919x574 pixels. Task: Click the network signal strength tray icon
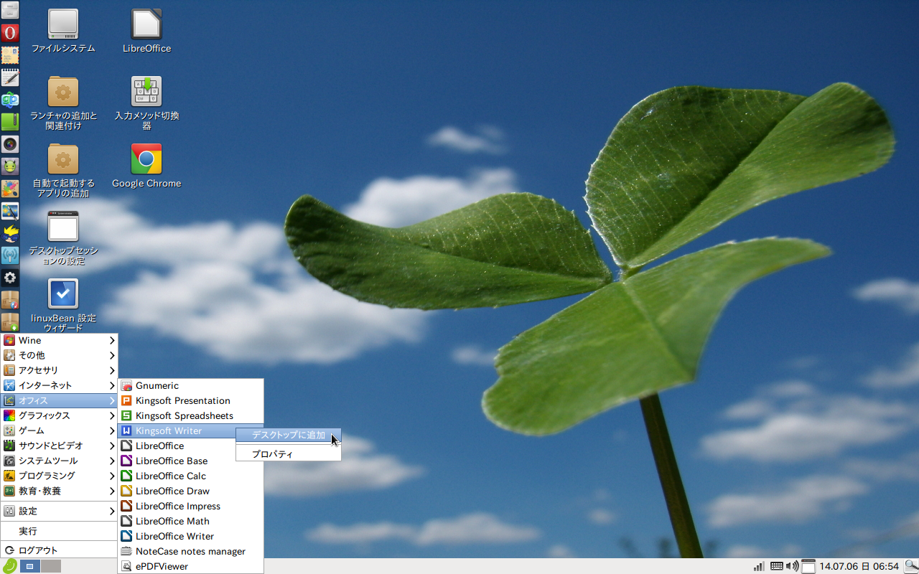click(759, 566)
